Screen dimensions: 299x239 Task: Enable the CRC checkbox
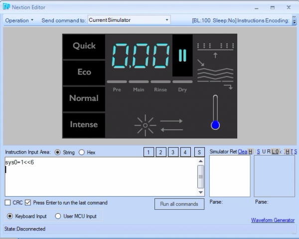[7, 203]
